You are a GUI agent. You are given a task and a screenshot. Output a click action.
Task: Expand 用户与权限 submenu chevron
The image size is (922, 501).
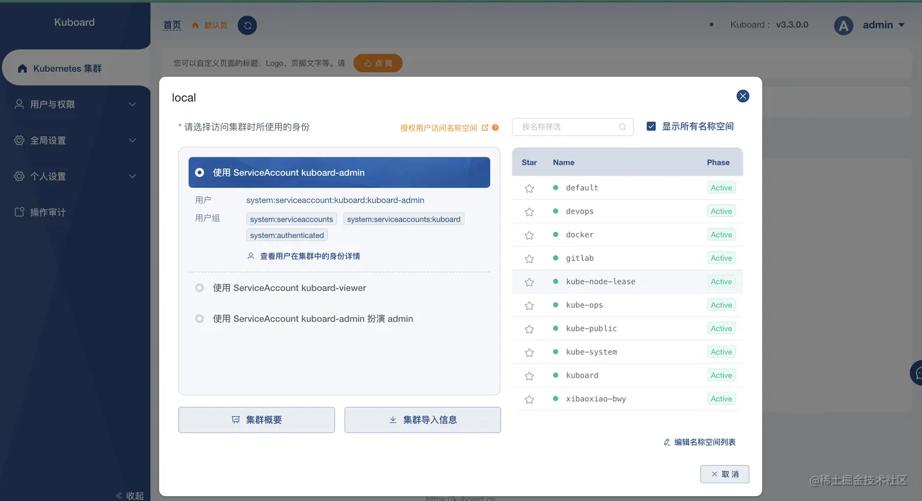(x=132, y=104)
